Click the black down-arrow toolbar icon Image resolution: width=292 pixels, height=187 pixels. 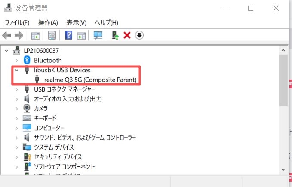[139, 35]
